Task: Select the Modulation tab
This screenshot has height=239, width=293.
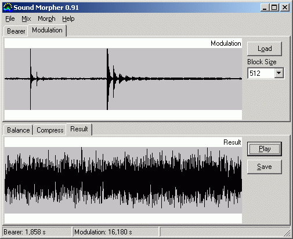Action: click(47, 30)
